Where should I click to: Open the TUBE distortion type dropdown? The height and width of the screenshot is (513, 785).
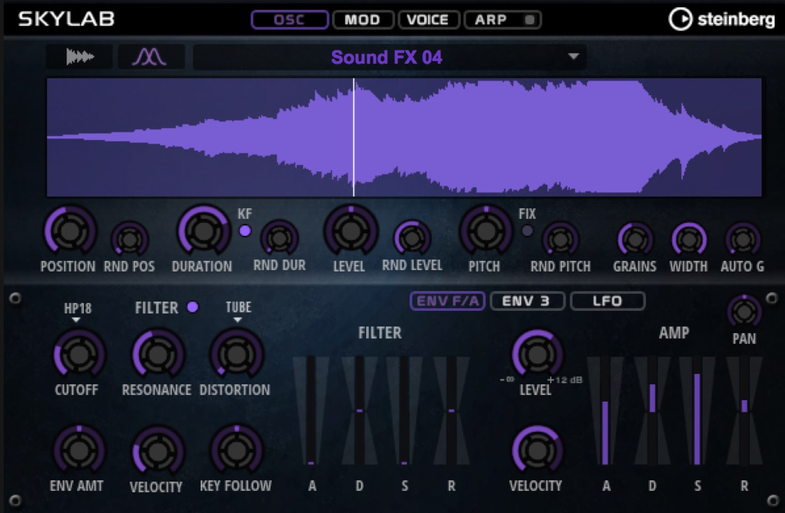[x=238, y=311]
